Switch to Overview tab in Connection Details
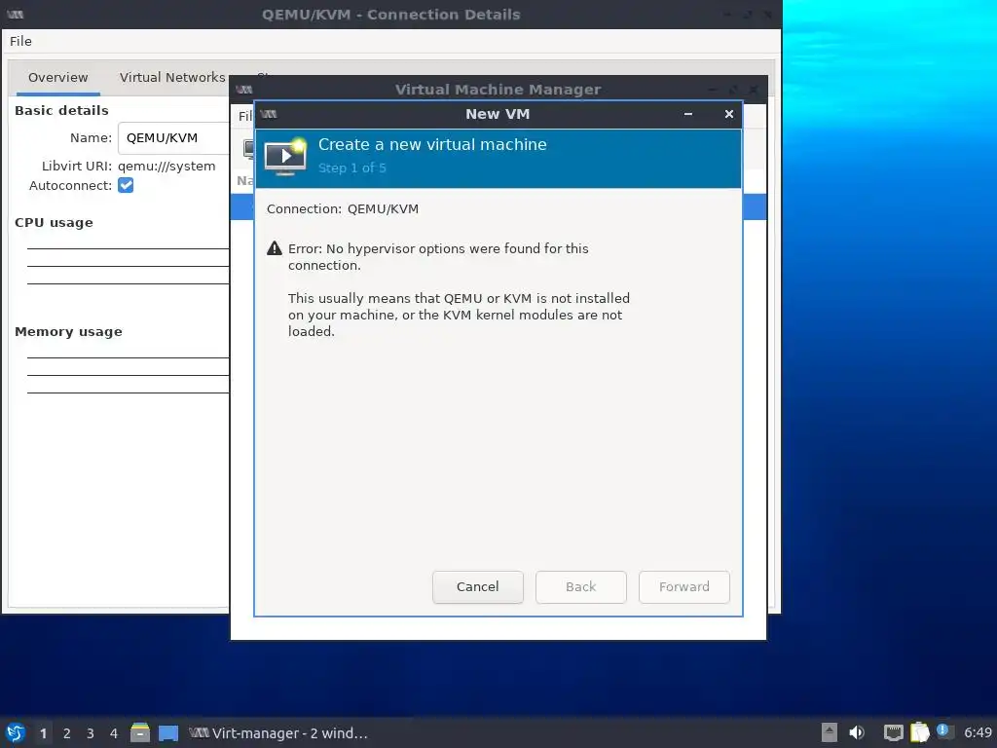Screen dimensions: 997x748 (57, 77)
